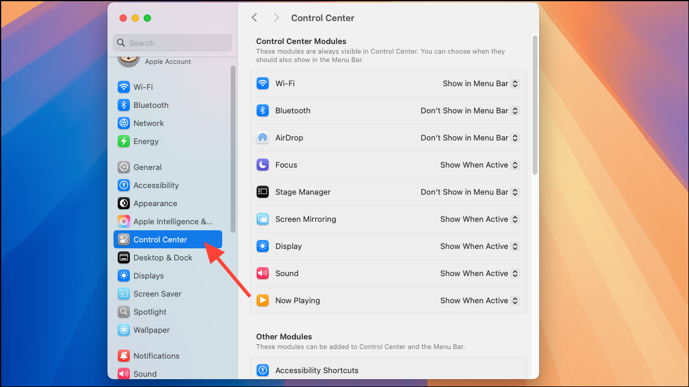
Task: Close the window with the red button
Action: tap(123, 18)
